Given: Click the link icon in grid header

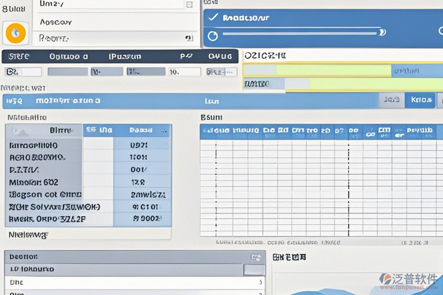Looking at the screenshot, I should coord(370,133).
